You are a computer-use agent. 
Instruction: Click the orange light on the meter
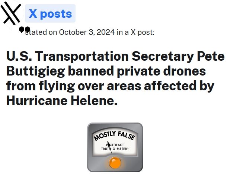(115, 163)
